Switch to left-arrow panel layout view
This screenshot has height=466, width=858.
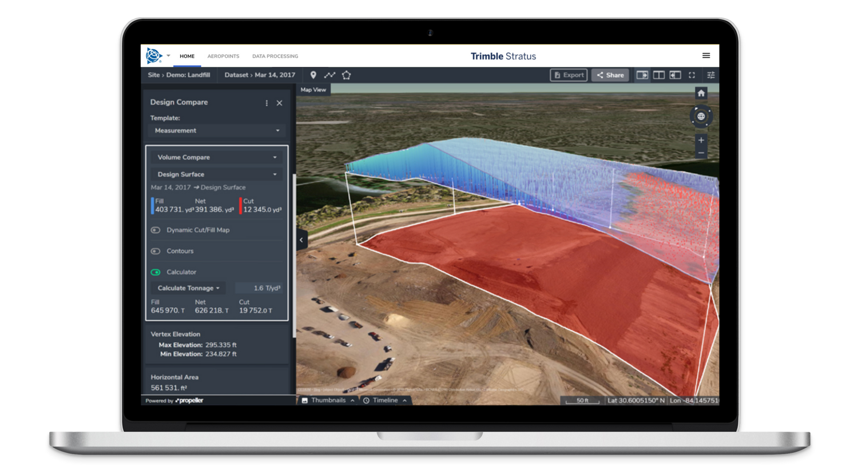pyautogui.click(x=676, y=75)
